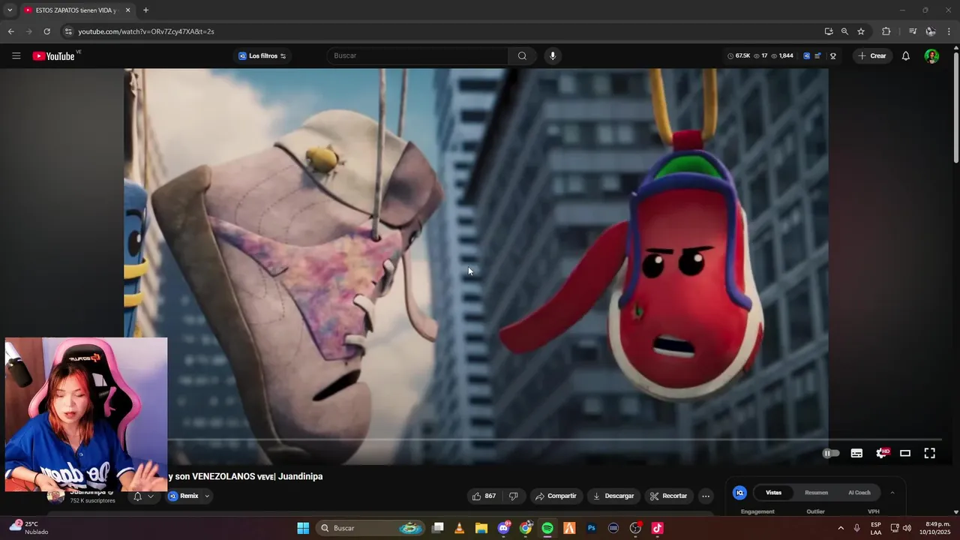
Task: Click the taskbar Buscar search box
Action: coord(371,528)
